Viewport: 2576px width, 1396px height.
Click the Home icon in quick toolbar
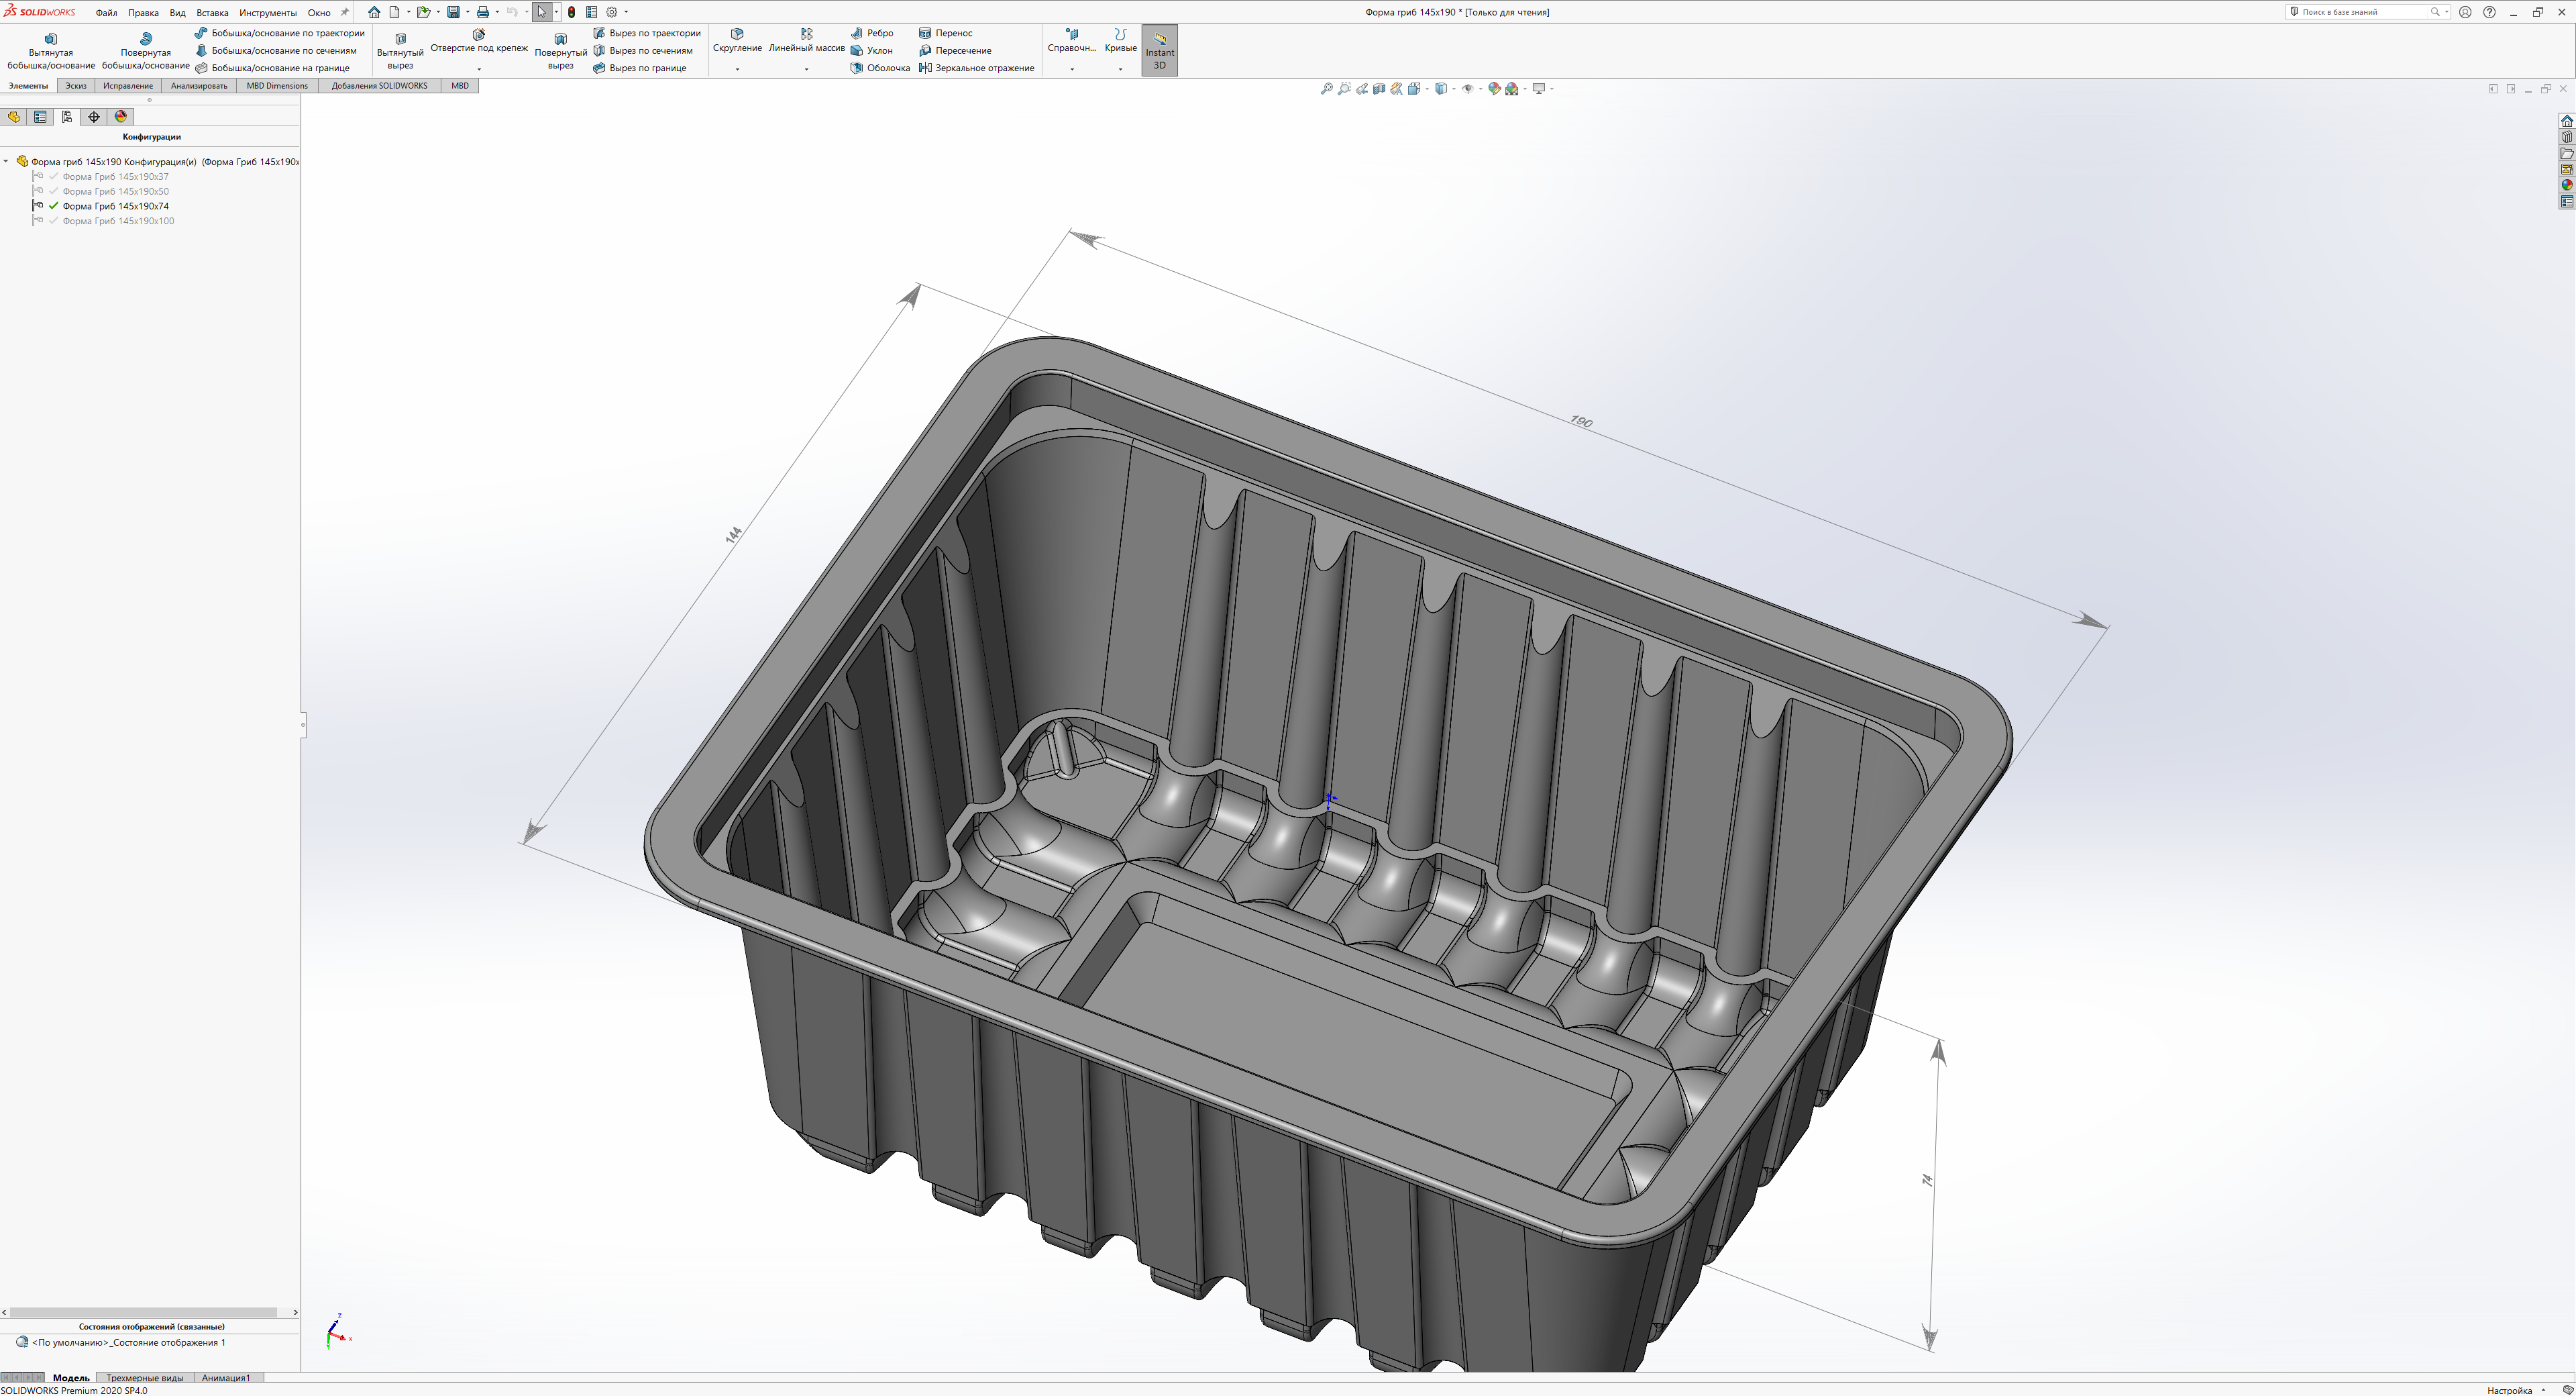[374, 12]
